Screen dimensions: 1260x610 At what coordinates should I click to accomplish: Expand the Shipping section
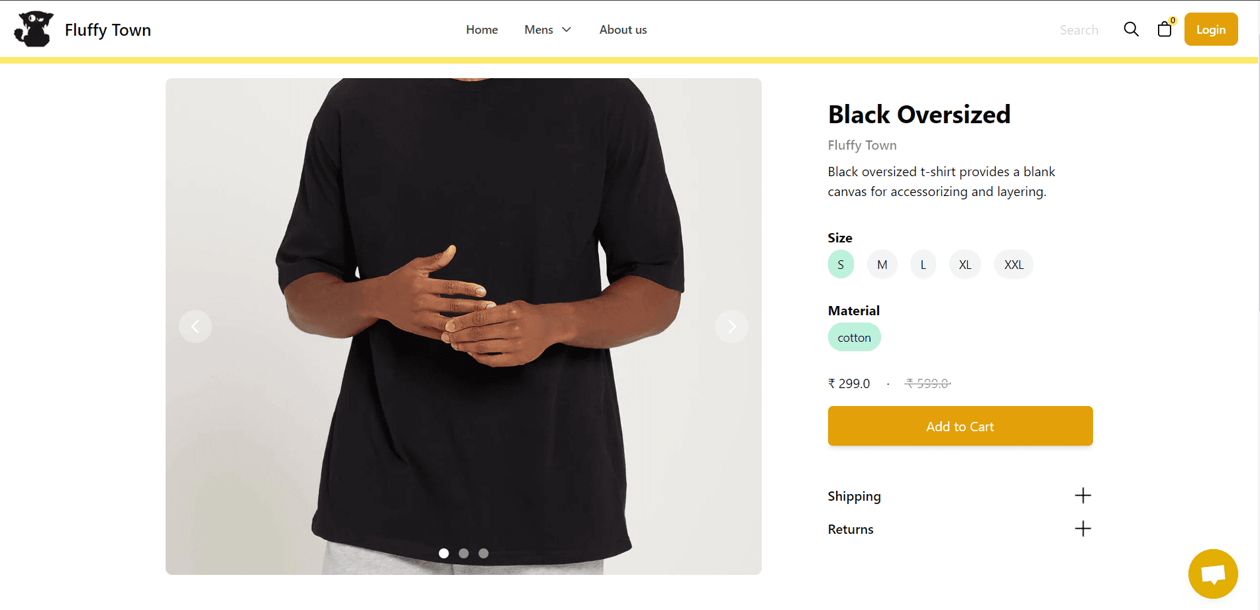[x=960, y=495]
